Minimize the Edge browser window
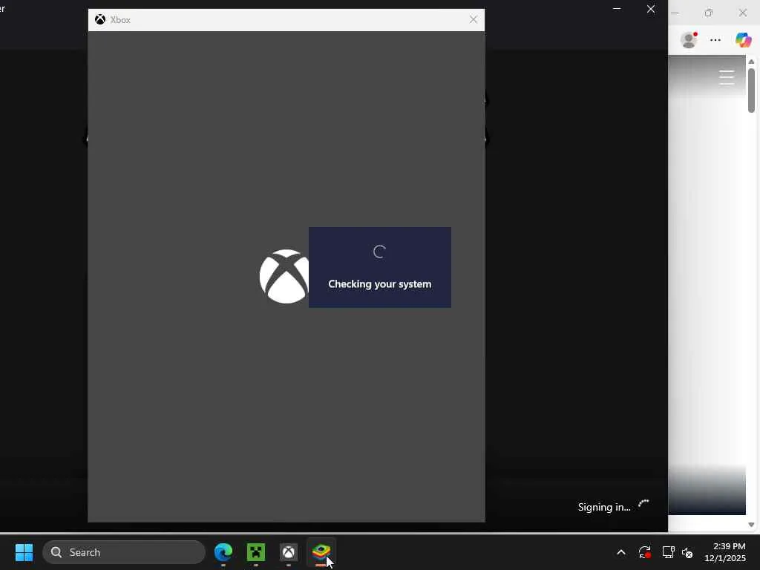This screenshot has width=760, height=570. pos(675,13)
